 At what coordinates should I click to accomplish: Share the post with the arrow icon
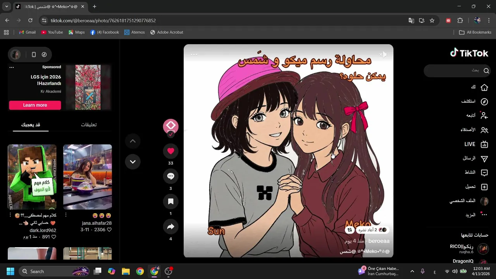[x=170, y=227]
